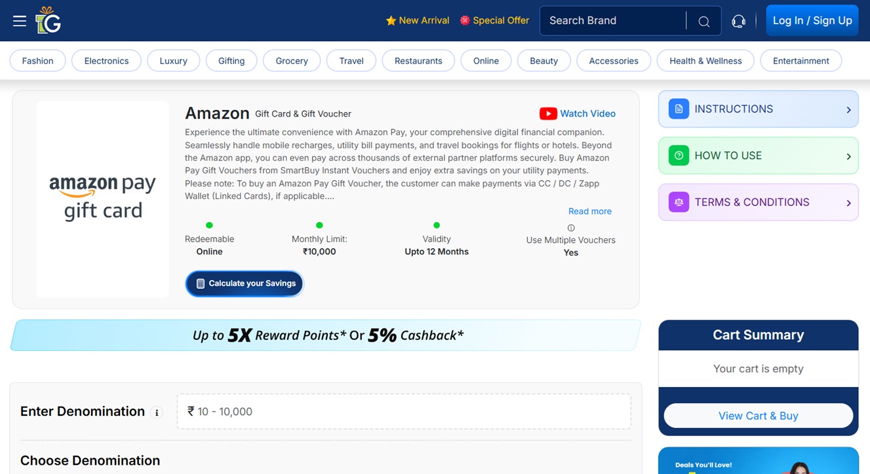Click the Instructions document icon

[x=679, y=109]
